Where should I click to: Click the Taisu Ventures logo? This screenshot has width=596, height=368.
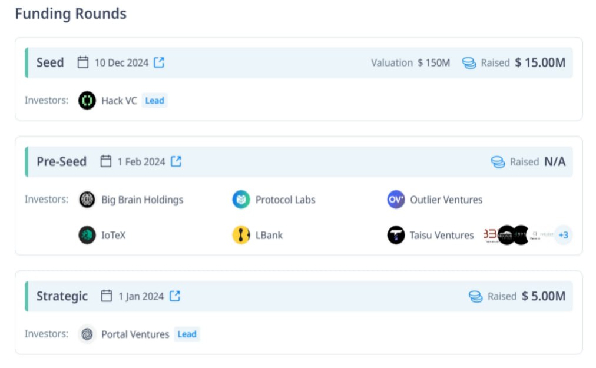coord(396,235)
